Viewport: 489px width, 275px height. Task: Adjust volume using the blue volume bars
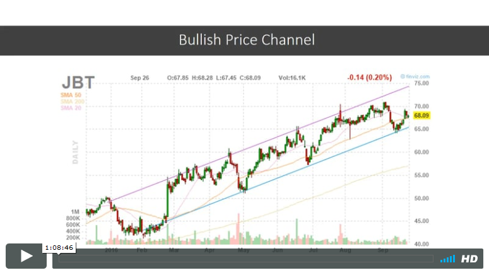447,259
